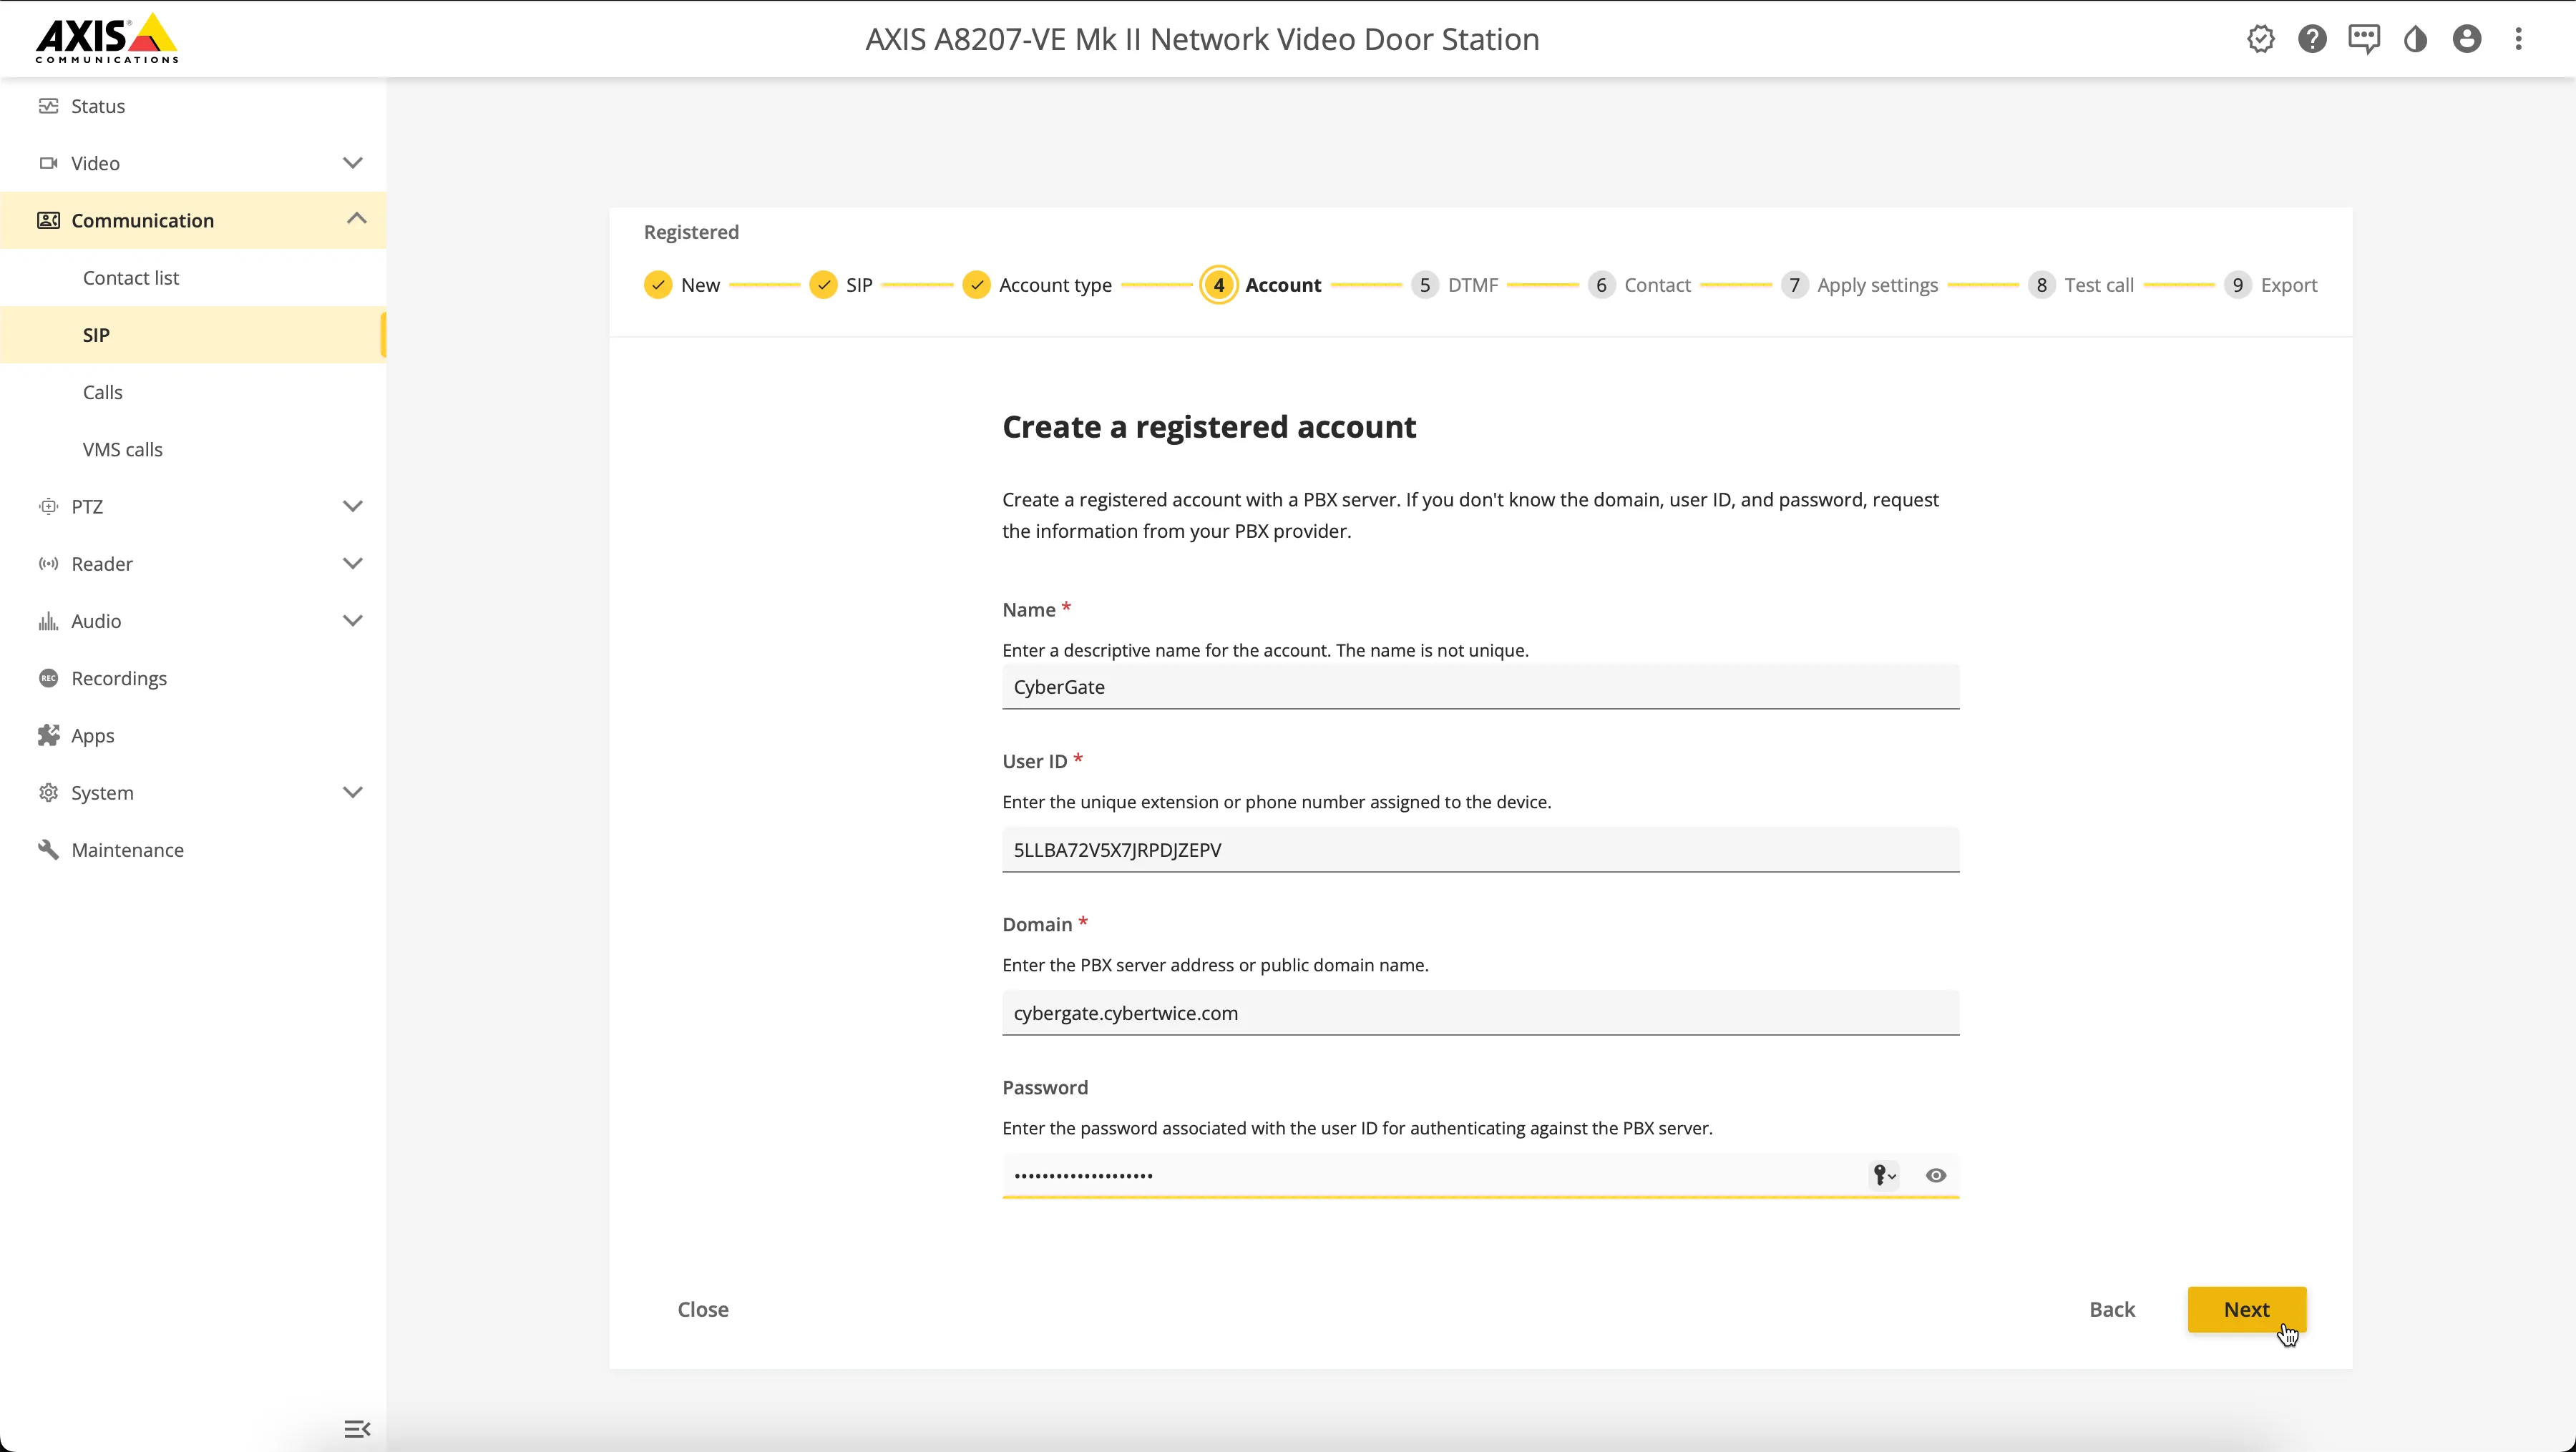Expand the Reader section chevron
This screenshot has width=2576, height=1452.
352,564
